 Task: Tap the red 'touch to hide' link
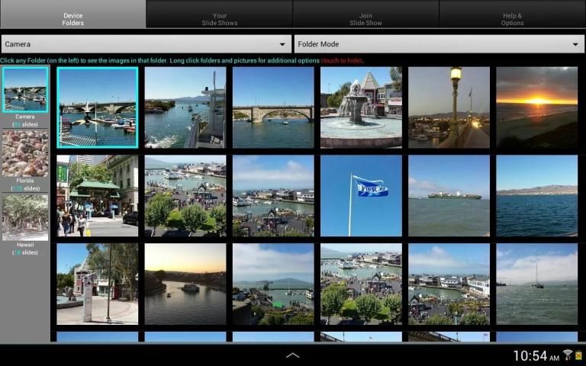[342, 60]
